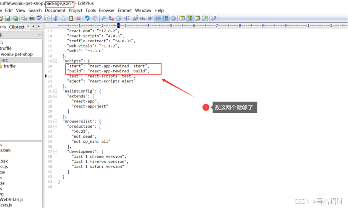Open the View menu
The image size is (348, 208).
tap(21, 10)
